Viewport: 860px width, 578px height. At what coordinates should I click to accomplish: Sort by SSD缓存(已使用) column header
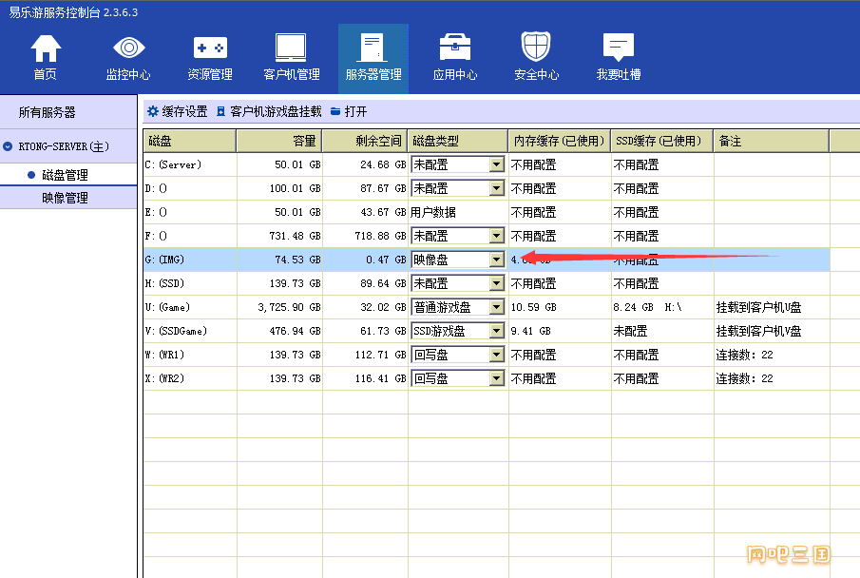[662, 141]
